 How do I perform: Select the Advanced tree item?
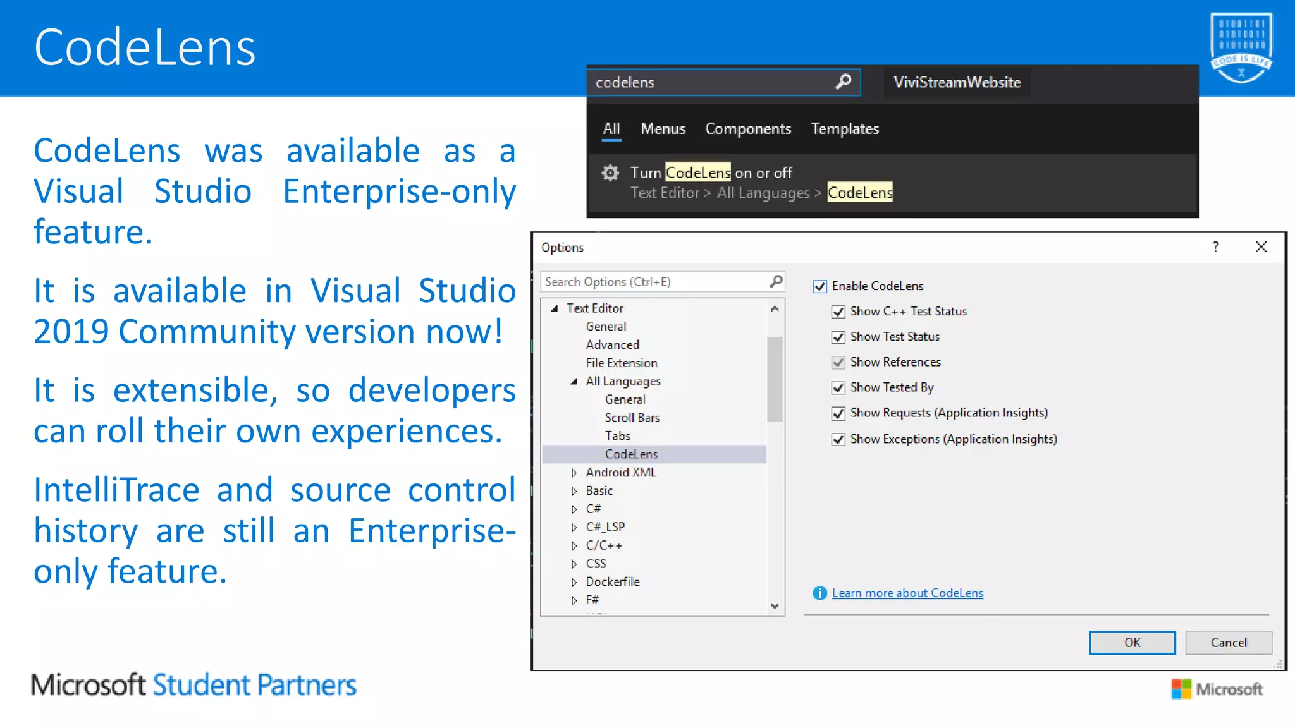point(612,345)
